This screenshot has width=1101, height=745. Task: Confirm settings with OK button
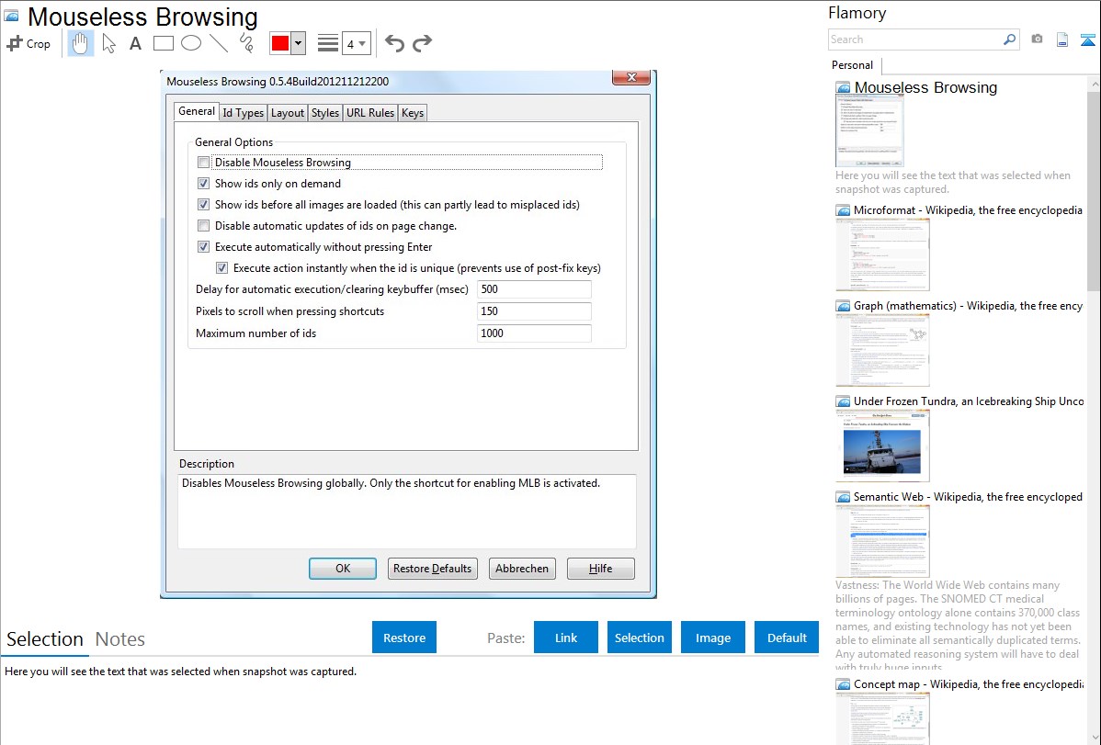pyautogui.click(x=343, y=568)
